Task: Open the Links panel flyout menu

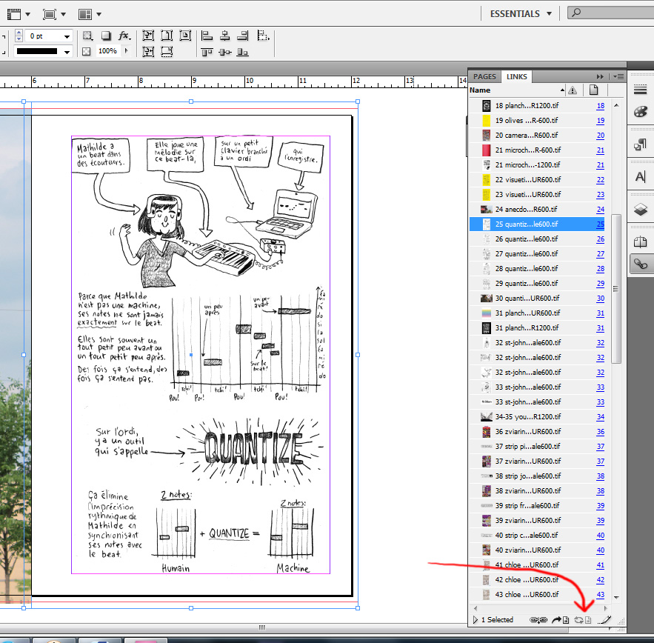Action: [x=619, y=76]
